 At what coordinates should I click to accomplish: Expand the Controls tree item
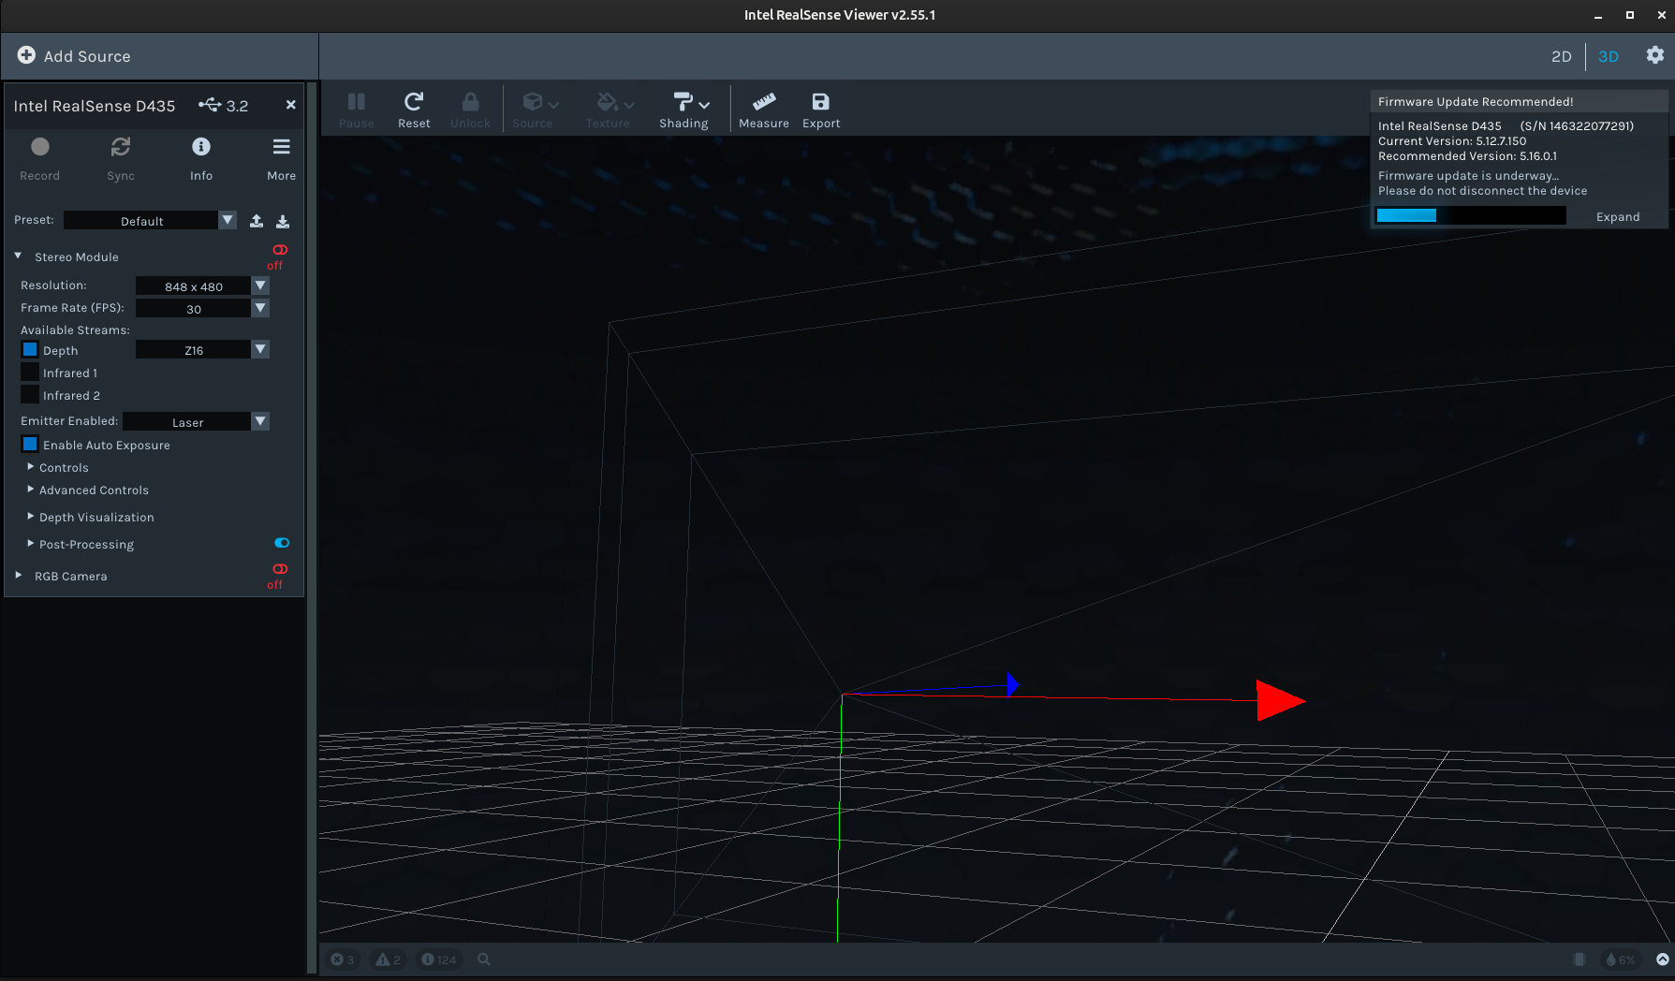click(31, 466)
